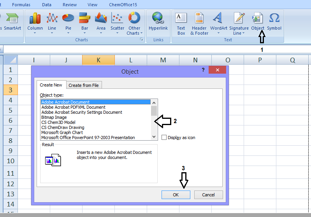Select Adobe Acrobat PDFXML Document
Screen dimensions: 311x217
[x=96, y=107]
